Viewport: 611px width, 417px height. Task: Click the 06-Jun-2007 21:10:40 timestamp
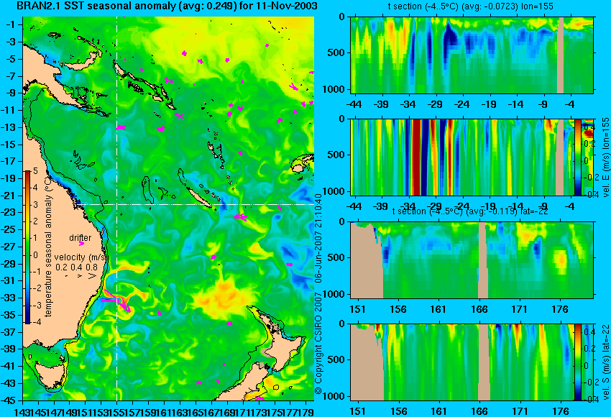[318, 239]
